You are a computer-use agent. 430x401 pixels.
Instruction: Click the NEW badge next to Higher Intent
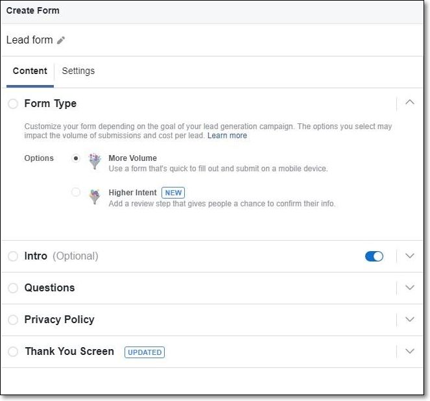[x=173, y=193]
